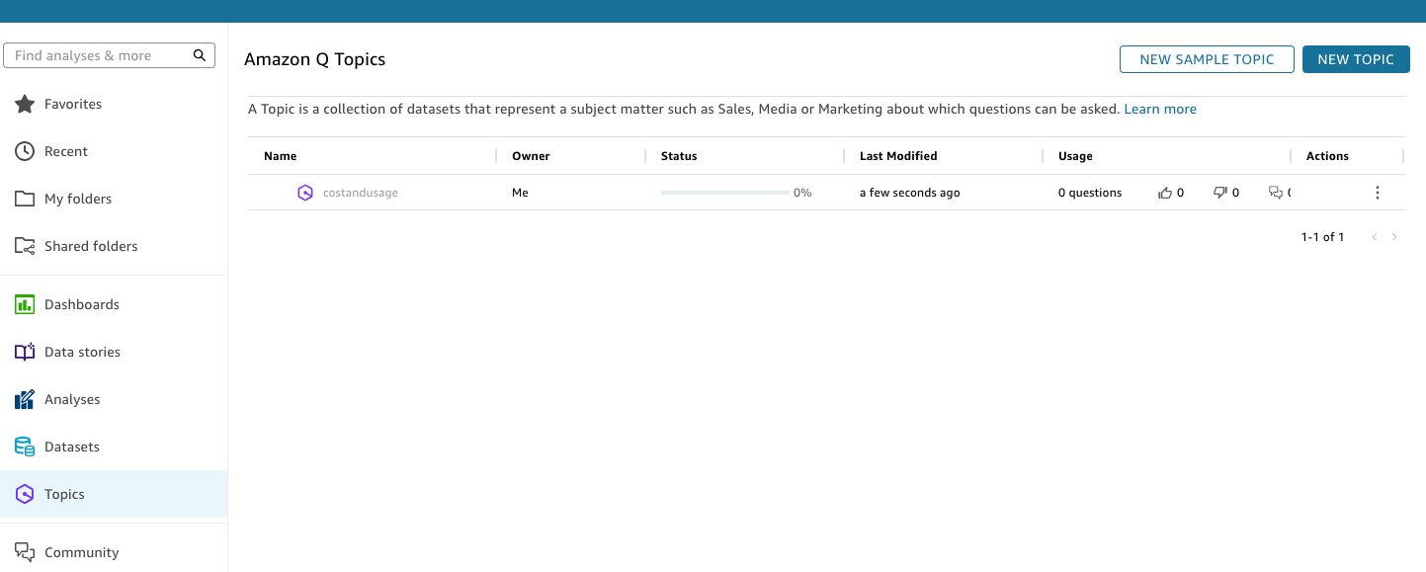1426x572 pixels.
Task: Click the Amazon Q Topics heading
Action: pyautogui.click(x=314, y=59)
